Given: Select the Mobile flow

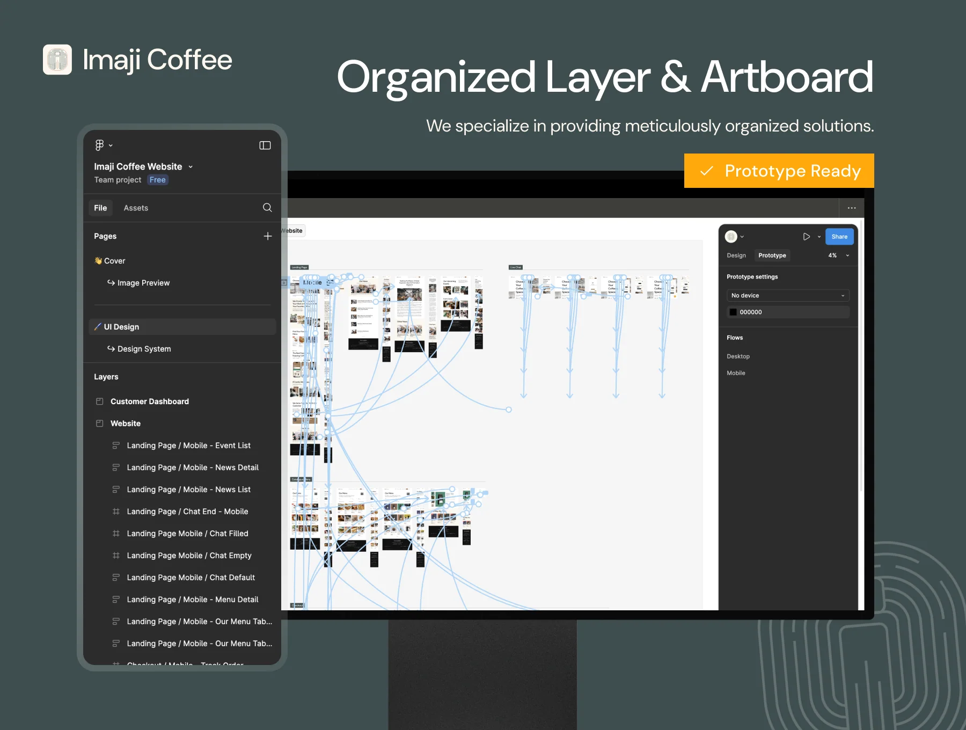Looking at the screenshot, I should (x=736, y=373).
